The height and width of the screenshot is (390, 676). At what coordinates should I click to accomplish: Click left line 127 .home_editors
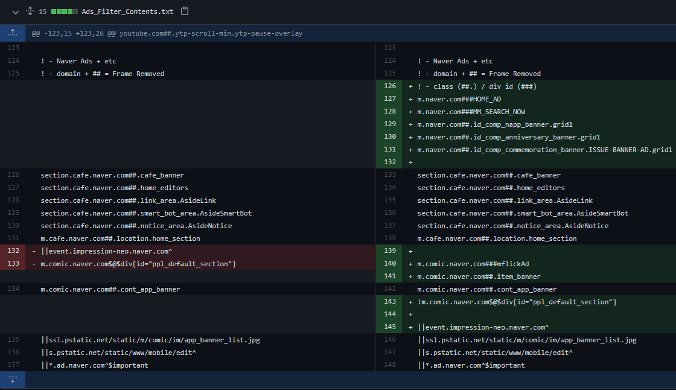pyautogui.click(x=114, y=188)
